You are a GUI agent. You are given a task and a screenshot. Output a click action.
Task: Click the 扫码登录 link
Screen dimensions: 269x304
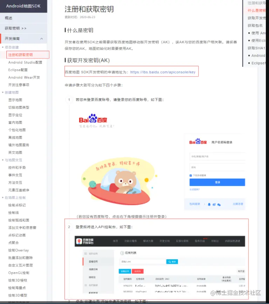coord(195,204)
